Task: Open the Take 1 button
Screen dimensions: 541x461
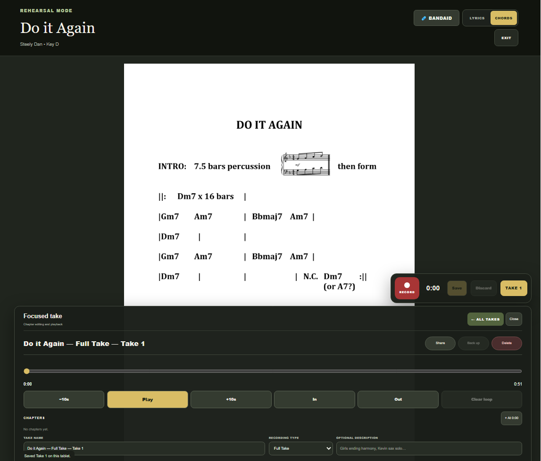Action: tap(513, 288)
